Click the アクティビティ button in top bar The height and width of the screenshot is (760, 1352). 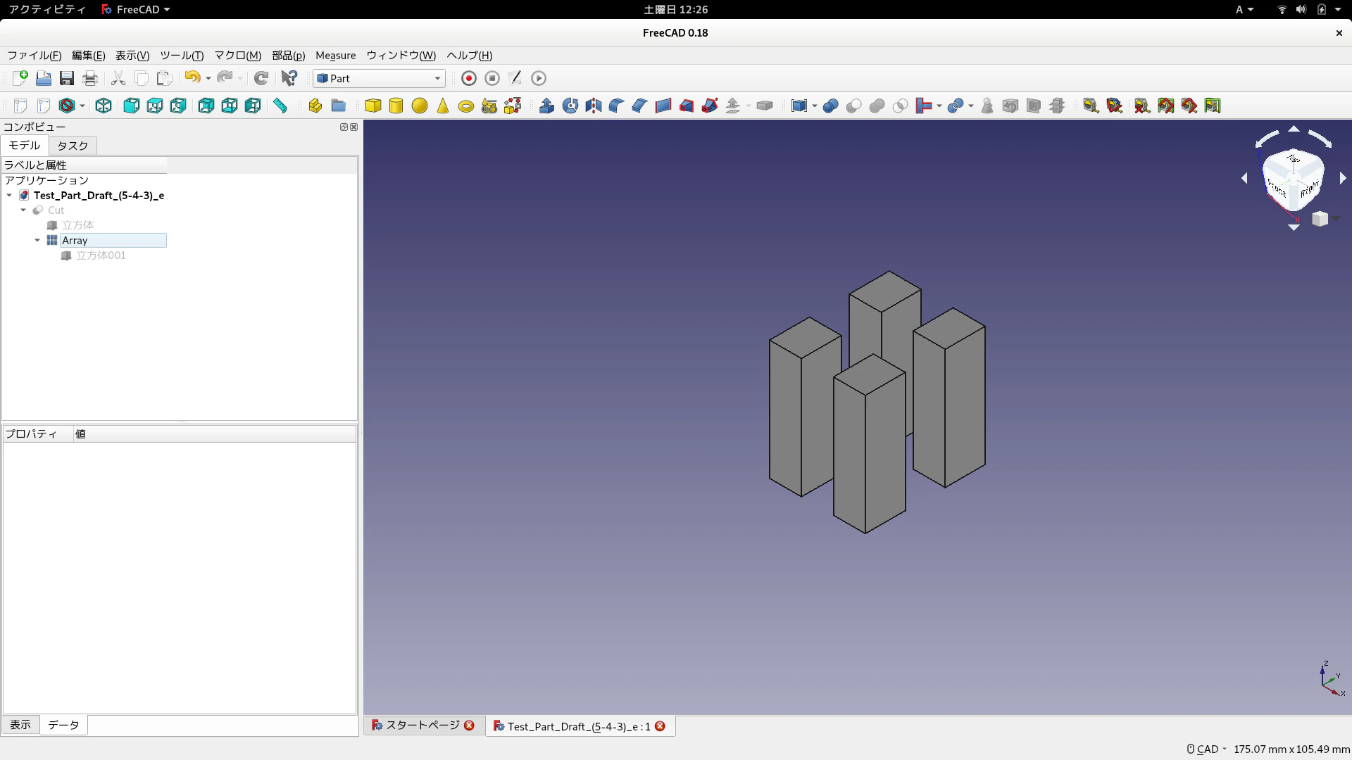tap(47, 9)
